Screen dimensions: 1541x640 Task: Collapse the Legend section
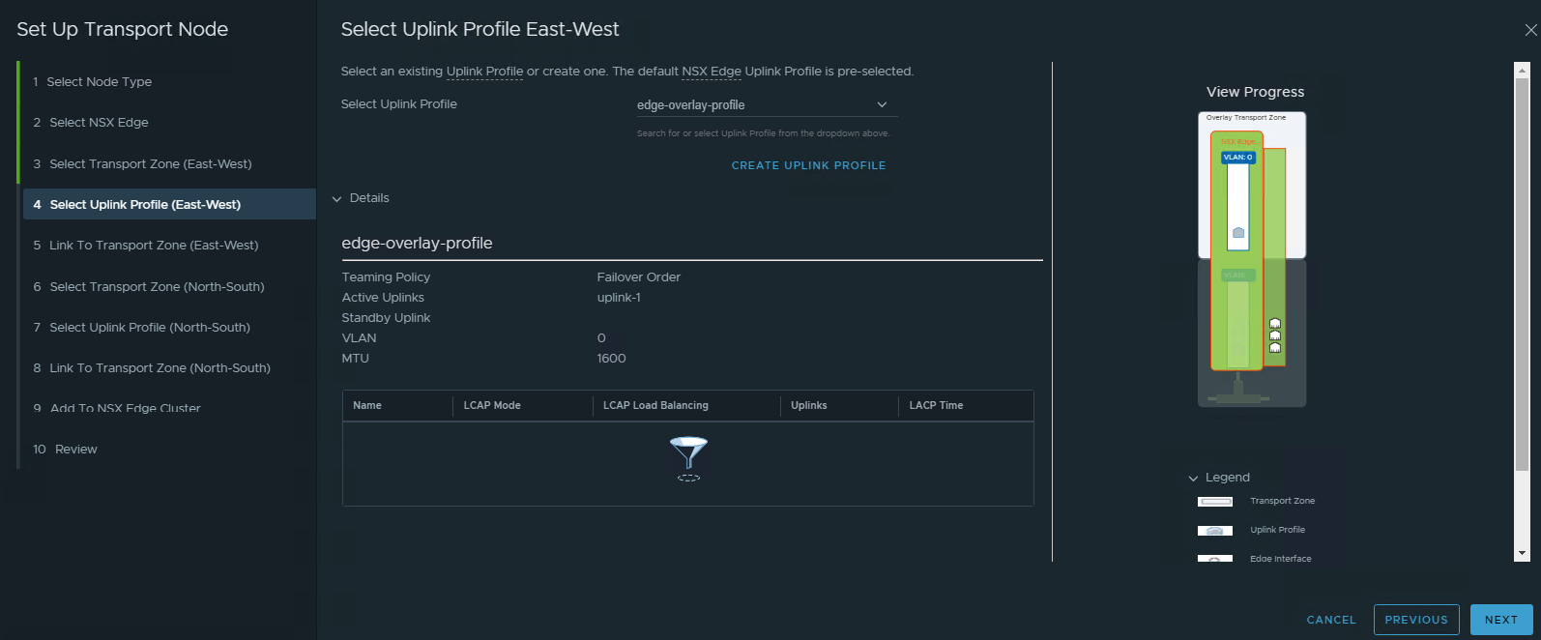[1193, 478]
